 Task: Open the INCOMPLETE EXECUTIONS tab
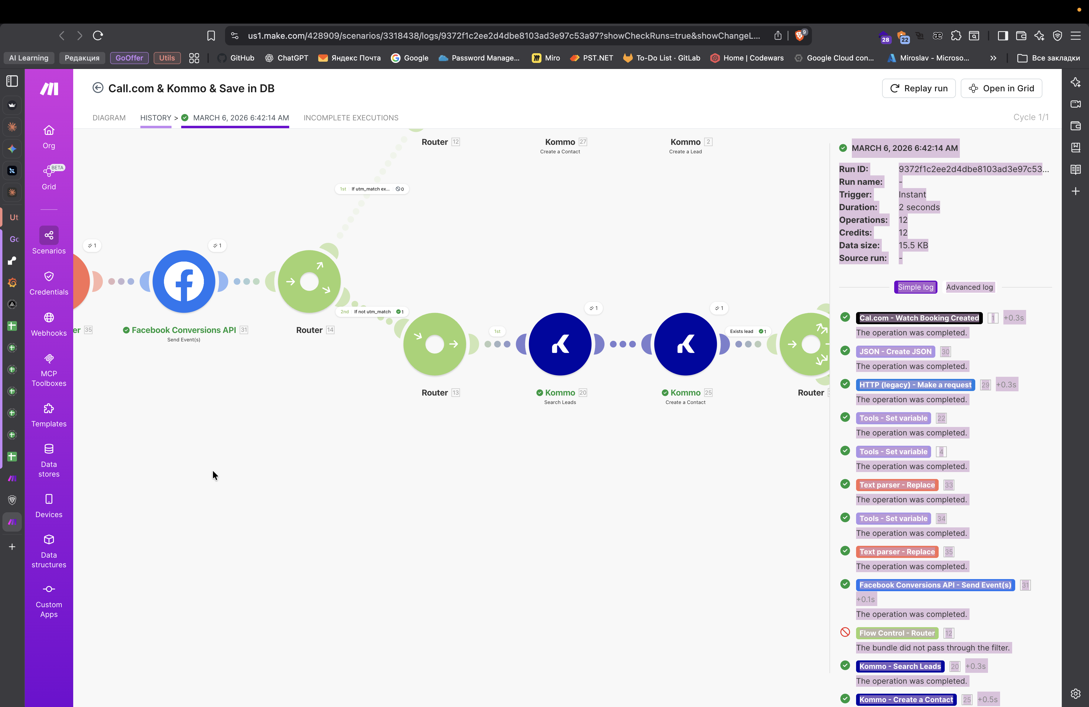pyautogui.click(x=351, y=118)
